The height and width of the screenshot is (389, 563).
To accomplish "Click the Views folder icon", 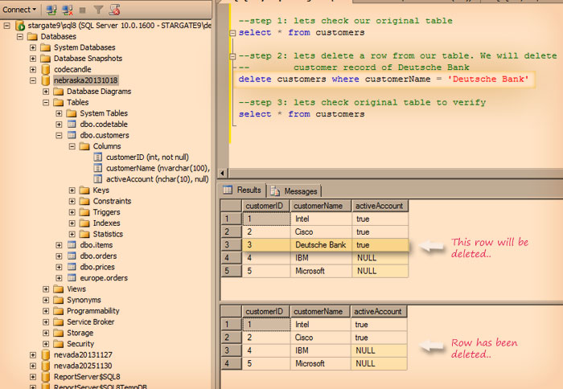I will pos(58,289).
